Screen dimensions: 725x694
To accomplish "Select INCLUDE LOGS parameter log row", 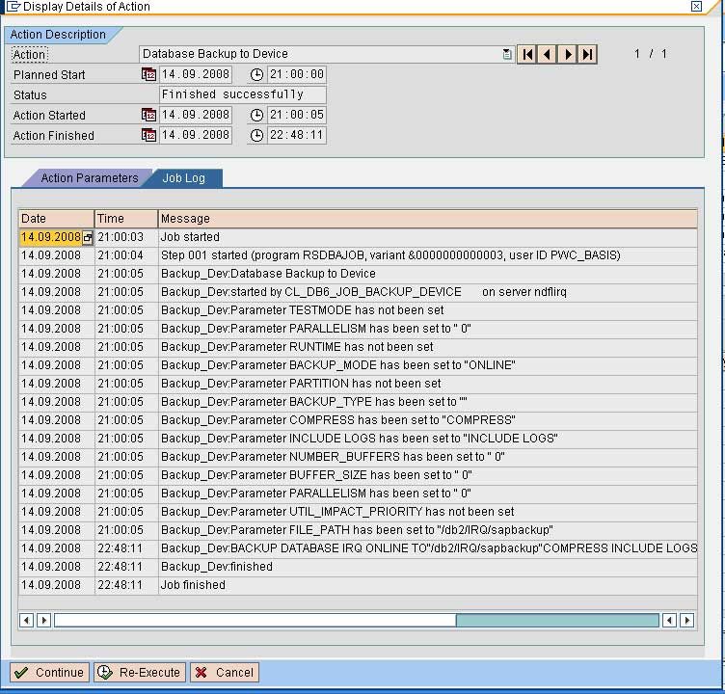I will click(x=358, y=439).
